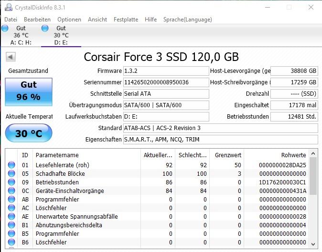
Task: Click the Betriebsstunden 12481 Std. value
Action: pos(294,117)
